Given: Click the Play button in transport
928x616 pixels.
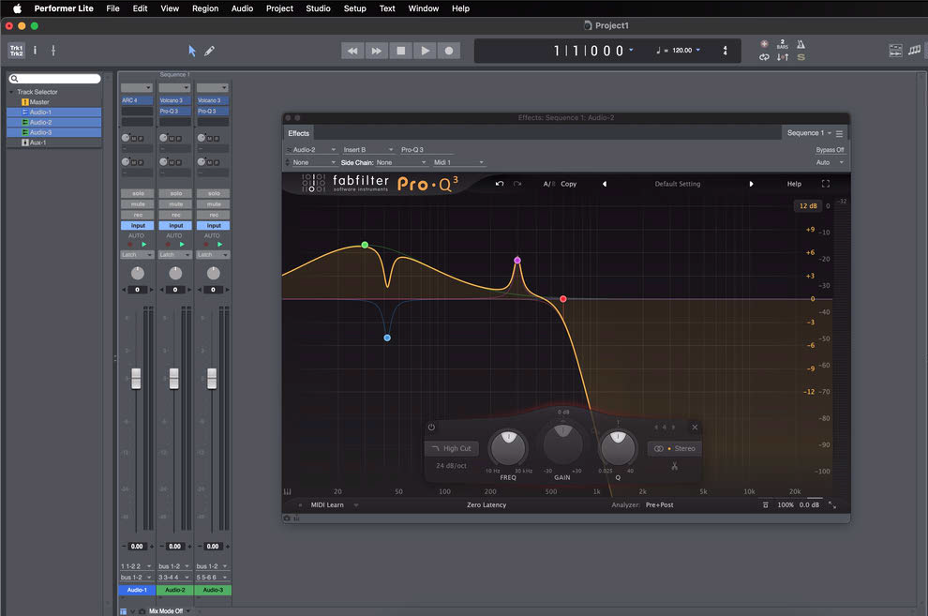Looking at the screenshot, I should click(425, 51).
